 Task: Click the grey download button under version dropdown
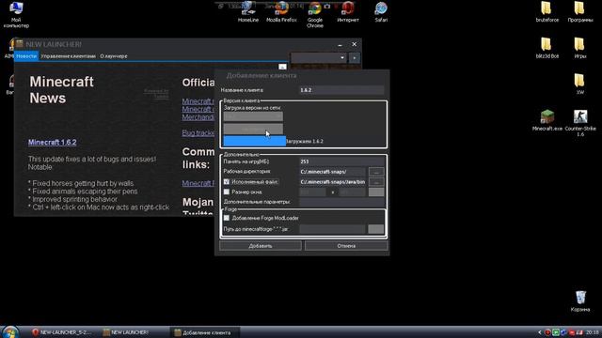253,129
